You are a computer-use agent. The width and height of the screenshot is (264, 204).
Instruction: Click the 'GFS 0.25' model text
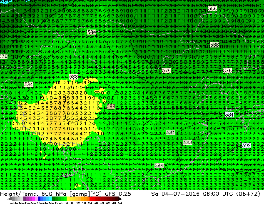coord(118,194)
